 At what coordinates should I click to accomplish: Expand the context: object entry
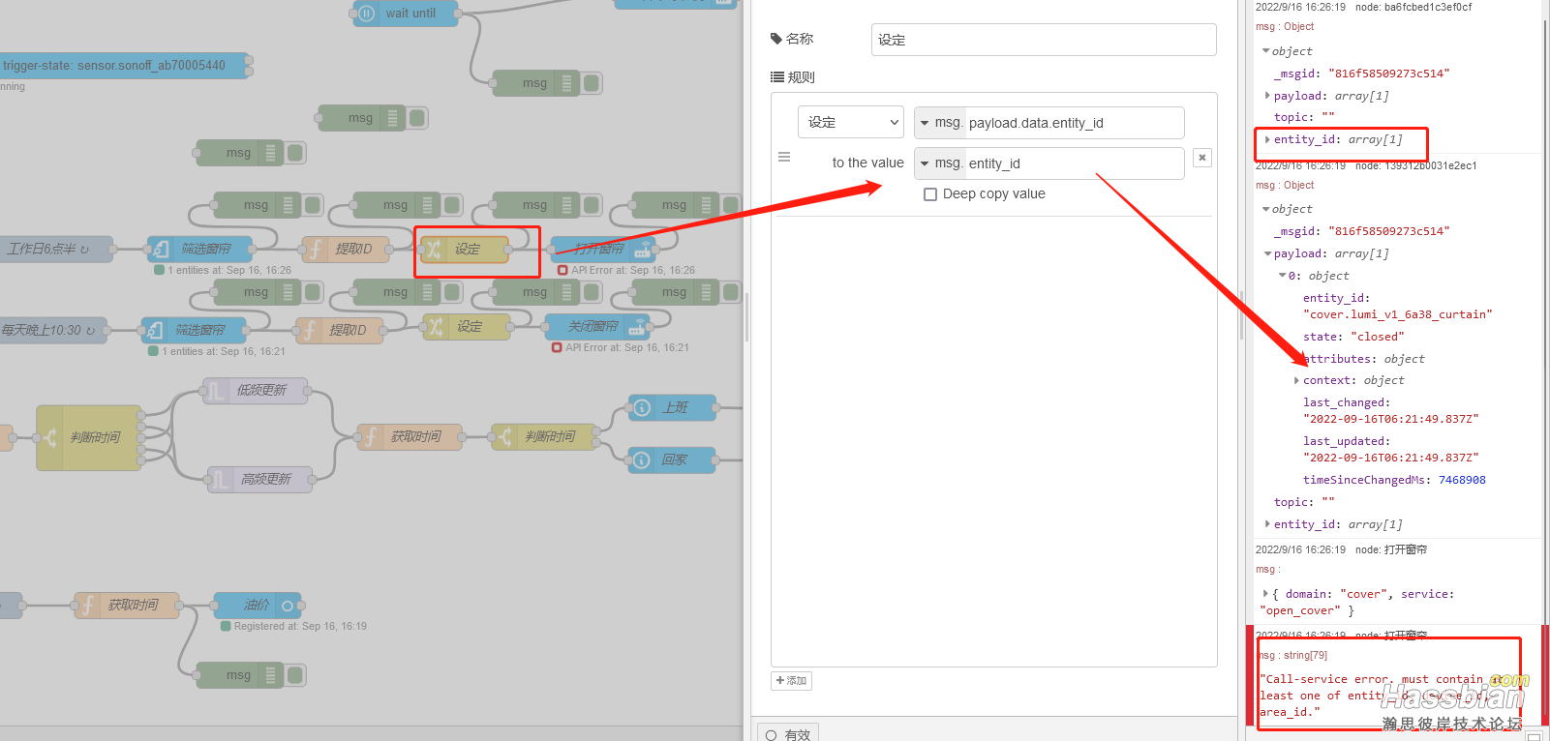pos(1296,380)
